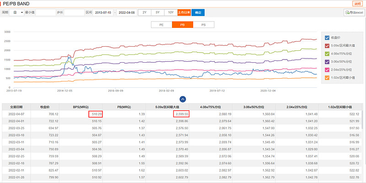Select the 10Y range button

[x=170, y=12]
